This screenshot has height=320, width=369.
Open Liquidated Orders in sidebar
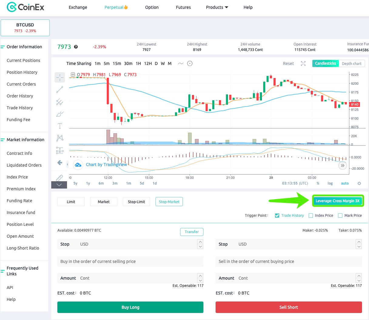coord(24,165)
